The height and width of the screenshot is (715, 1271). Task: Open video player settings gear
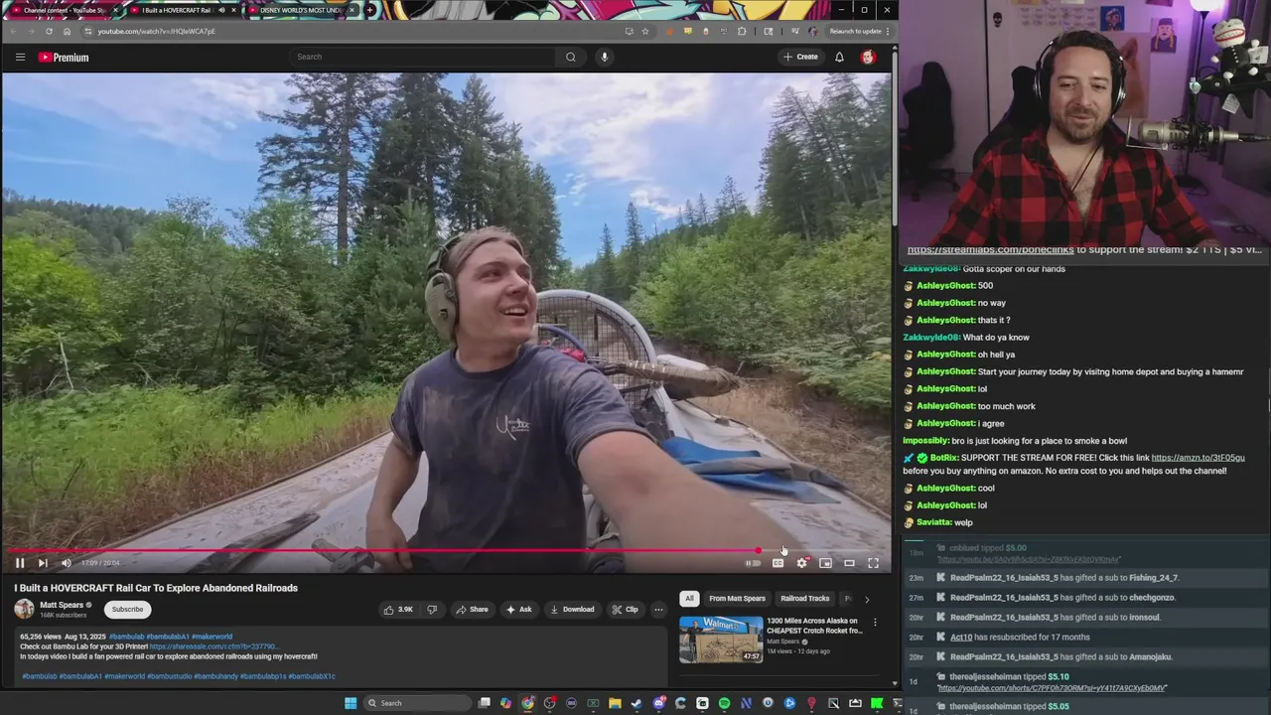coord(801,563)
